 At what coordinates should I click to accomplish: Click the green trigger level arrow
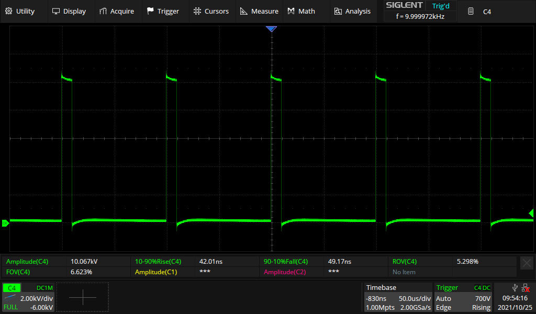tap(531, 213)
